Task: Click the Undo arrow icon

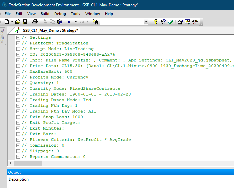Action: tap(70, 22)
